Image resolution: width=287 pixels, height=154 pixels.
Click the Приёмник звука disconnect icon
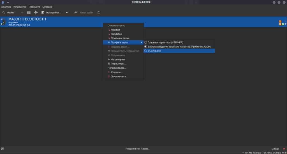click(109, 38)
